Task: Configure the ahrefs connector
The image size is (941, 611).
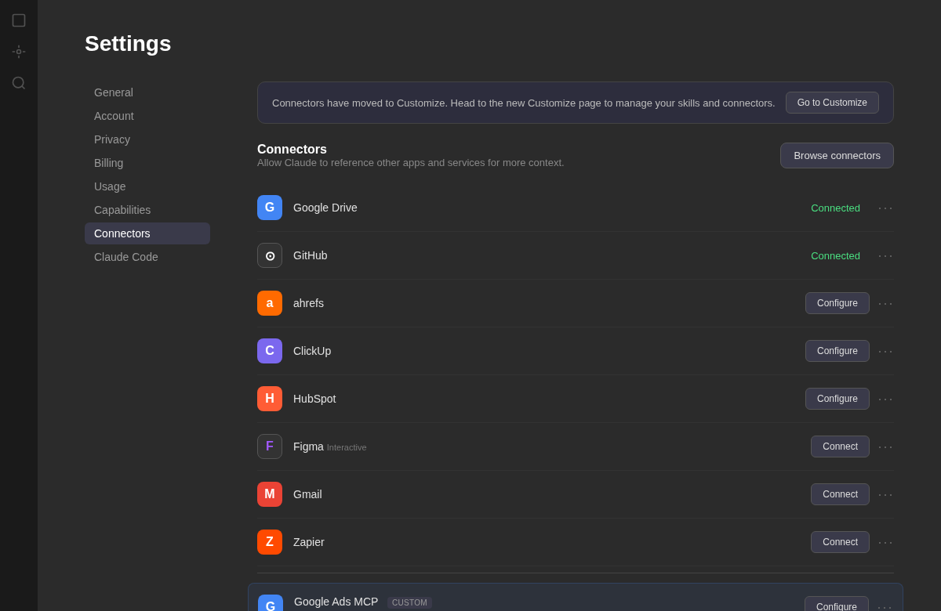Action: point(837,303)
